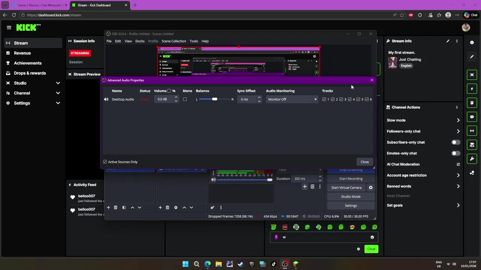Image resolution: width=481 pixels, height=270 pixels.
Task: Click Start Virtual Camera in OBS
Action: pos(346,187)
